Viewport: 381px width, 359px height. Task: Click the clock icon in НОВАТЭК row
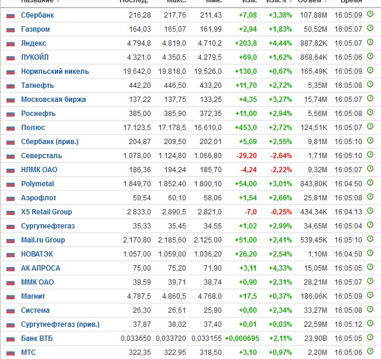pos(370,253)
